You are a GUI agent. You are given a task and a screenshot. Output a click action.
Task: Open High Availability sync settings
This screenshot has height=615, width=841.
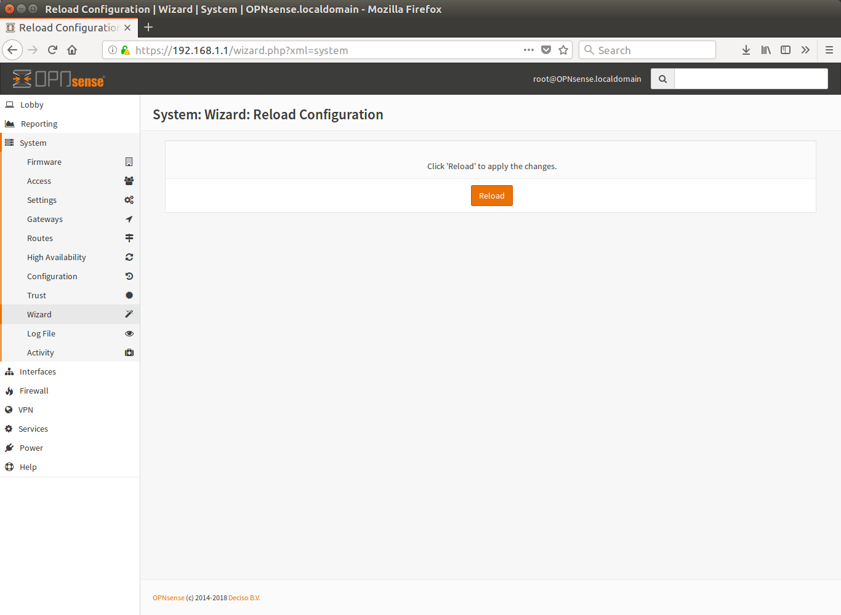point(70,257)
